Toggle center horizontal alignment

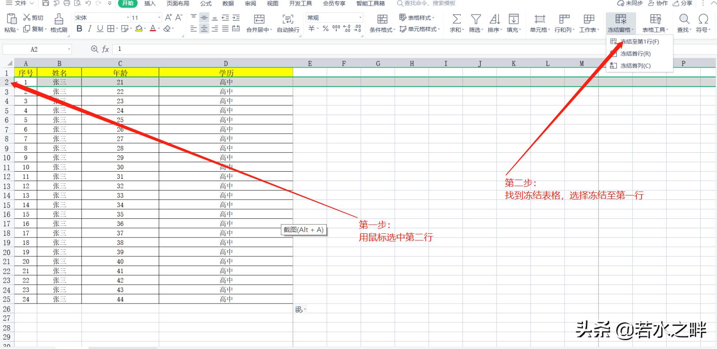[204, 29]
